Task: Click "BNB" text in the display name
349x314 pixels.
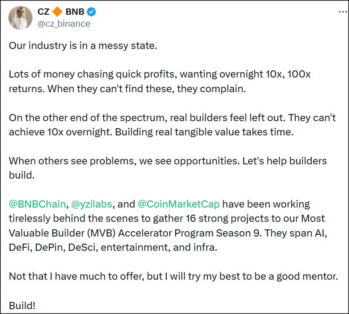Action: (75, 12)
